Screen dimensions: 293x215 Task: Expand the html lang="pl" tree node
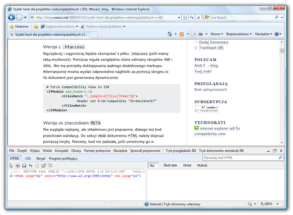point(11,176)
